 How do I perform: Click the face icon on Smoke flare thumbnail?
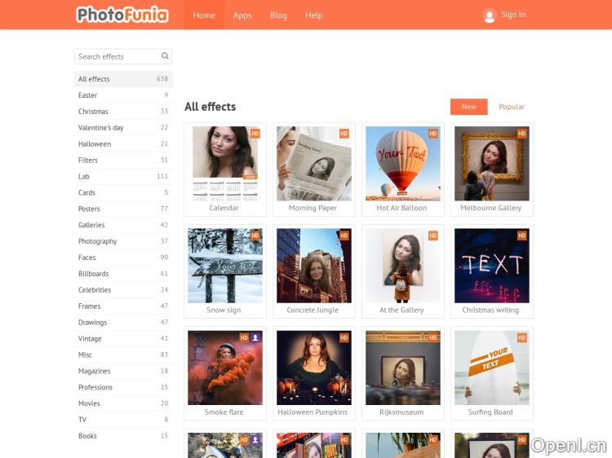[x=255, y=337]
